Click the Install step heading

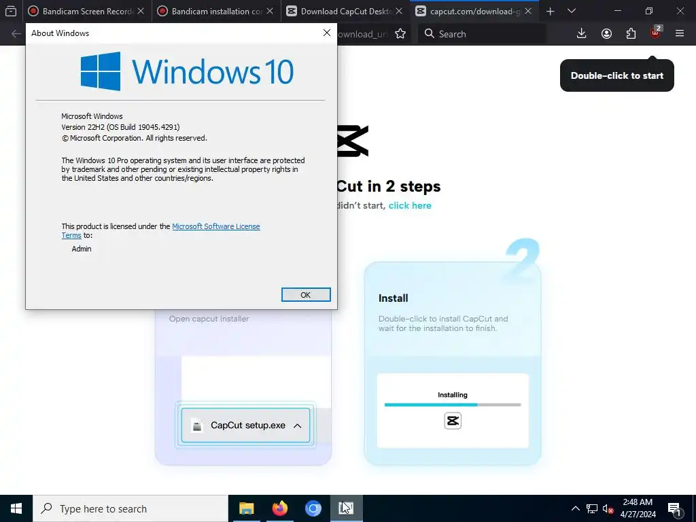394,298
